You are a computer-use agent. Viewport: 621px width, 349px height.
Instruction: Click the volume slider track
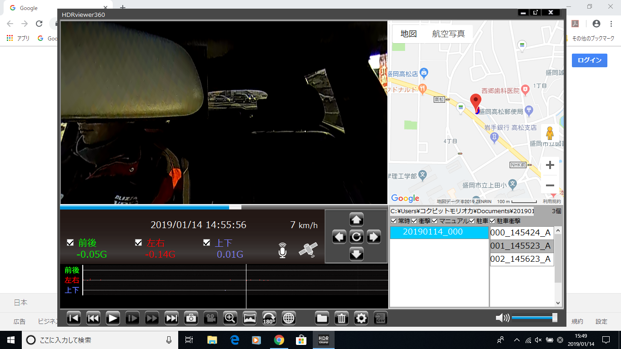click(x=532, y=318)
